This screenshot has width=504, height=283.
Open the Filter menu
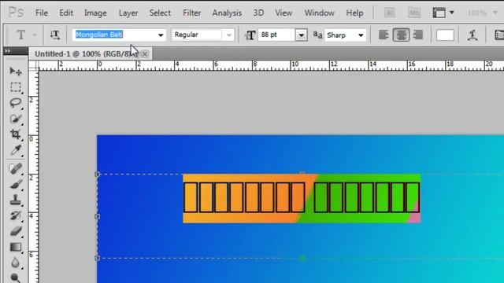coord(191,13)
